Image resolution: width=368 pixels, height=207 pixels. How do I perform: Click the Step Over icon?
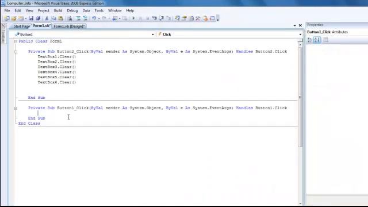tap(161, 18)
